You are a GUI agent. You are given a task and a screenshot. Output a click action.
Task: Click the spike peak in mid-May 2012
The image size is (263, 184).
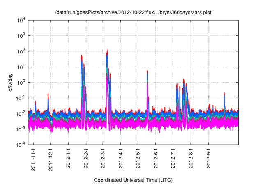pyautogui.click(x=147, y=71)
